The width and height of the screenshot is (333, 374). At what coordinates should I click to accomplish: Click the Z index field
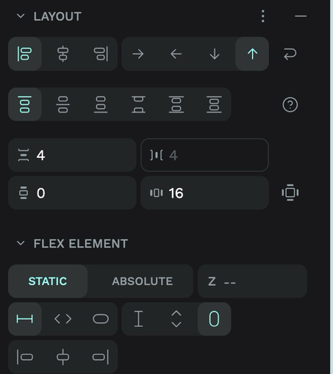click(252, 281)
